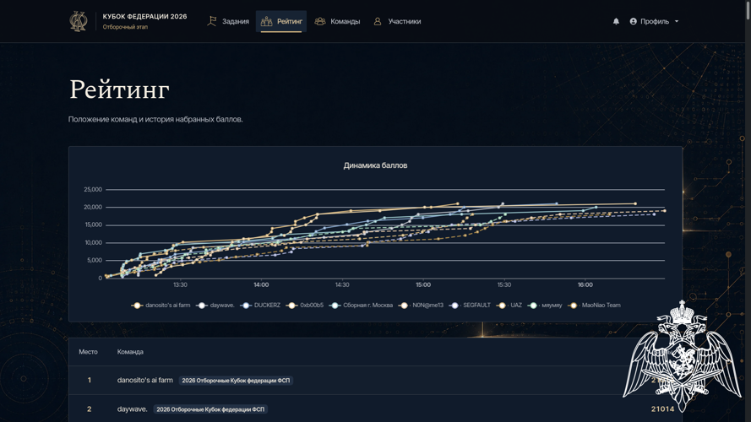Click the Место column header
The width and height of the screenshot is (751, 422).
(88, 352)
